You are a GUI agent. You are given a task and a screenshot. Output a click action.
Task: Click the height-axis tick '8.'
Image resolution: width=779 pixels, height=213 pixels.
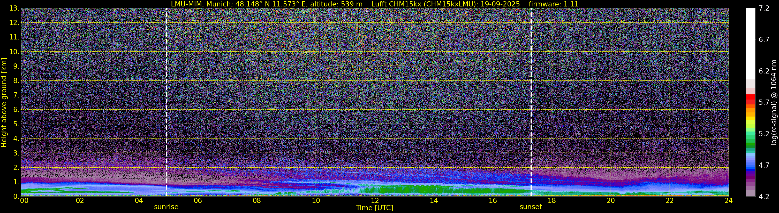click(17, 80)
